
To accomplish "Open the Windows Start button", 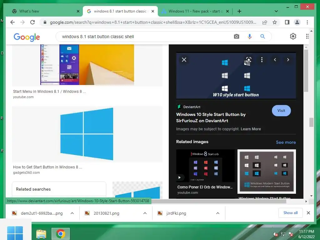I will [x=15, y=232].
